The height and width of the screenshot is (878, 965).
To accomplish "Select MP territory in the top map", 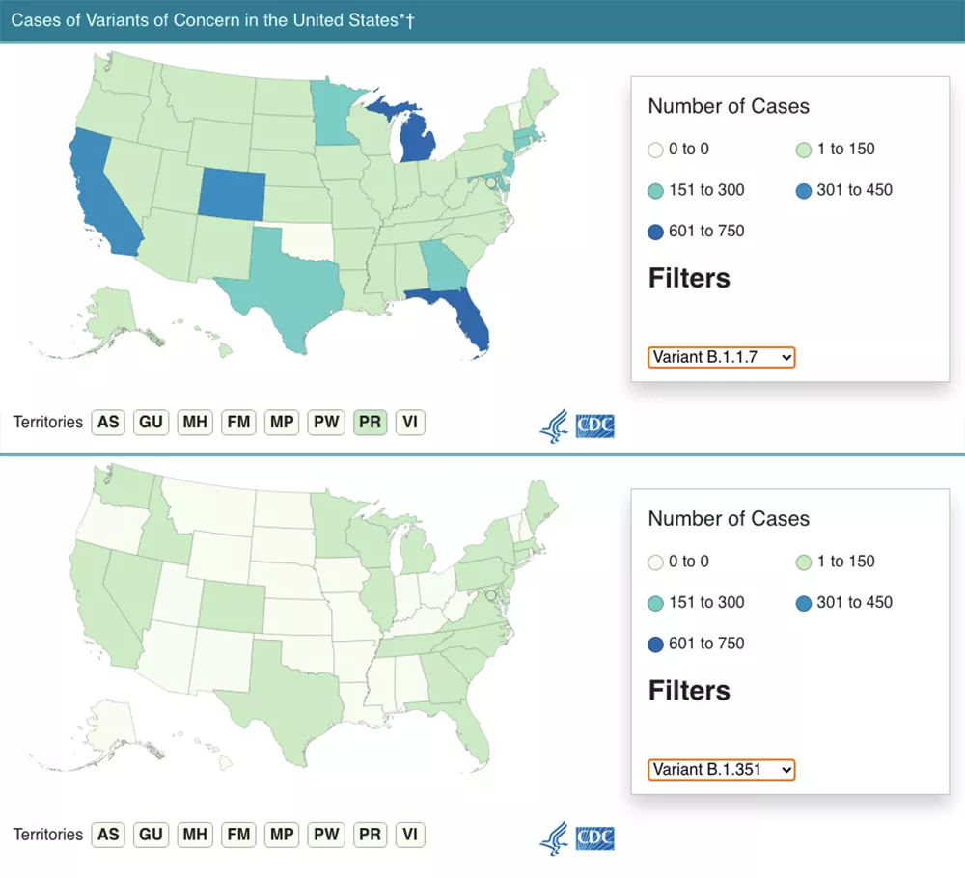I will point(282,422).
